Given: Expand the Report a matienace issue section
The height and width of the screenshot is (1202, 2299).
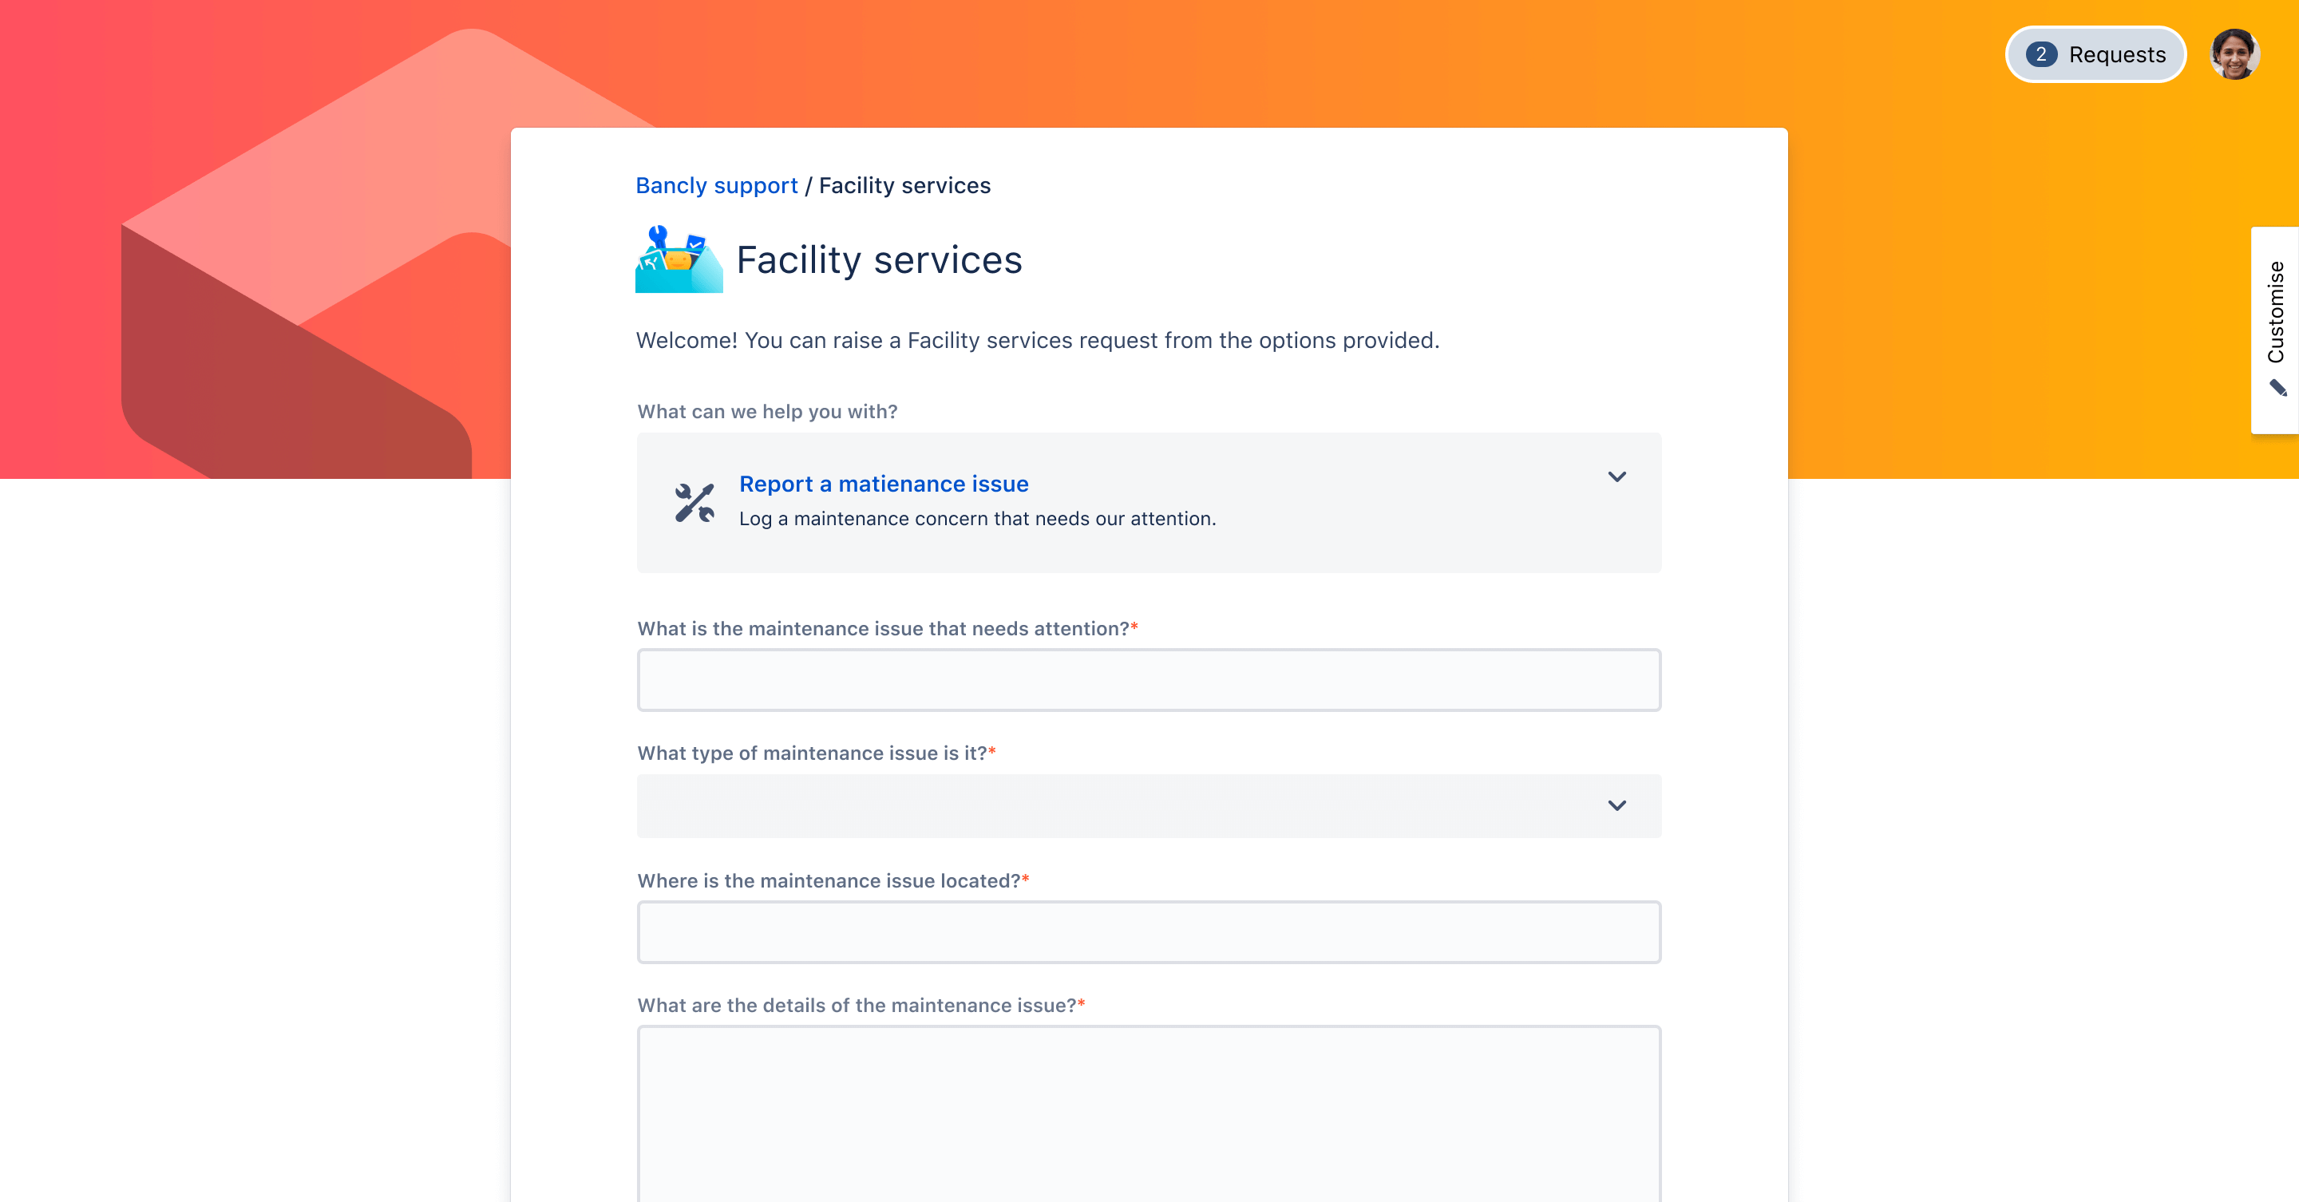Looking at the screenshot, I should (1616, 477).
